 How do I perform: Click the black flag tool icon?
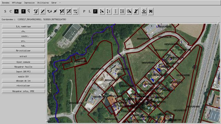(x=23, y=11)
